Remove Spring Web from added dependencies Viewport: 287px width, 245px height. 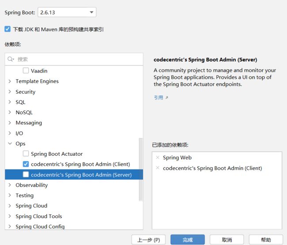coord(158,157)
